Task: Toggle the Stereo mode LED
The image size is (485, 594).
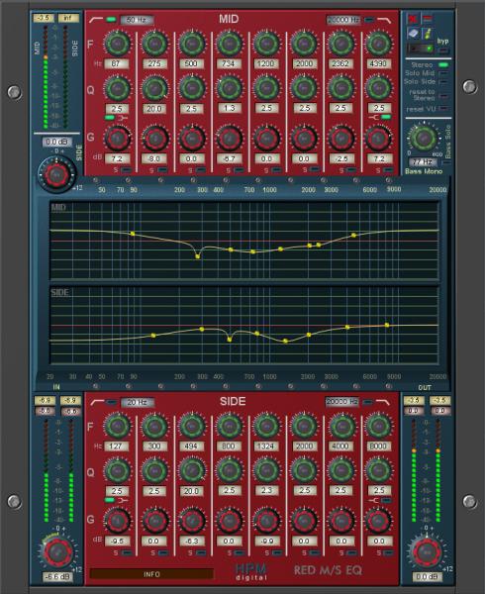Action: pos(443,65)
